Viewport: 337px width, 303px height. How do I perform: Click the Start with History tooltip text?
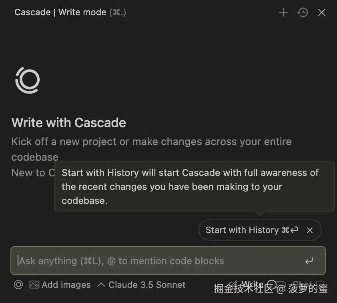click(194, 186)
